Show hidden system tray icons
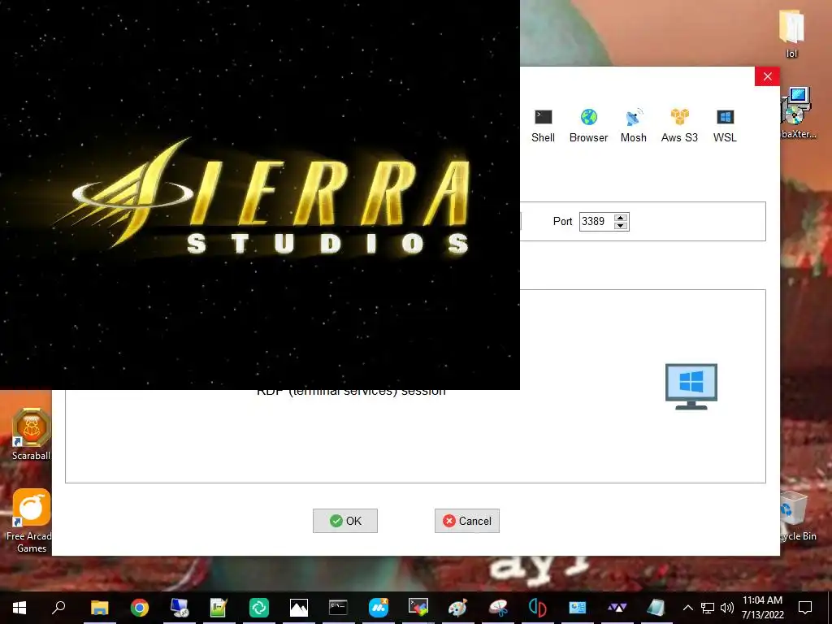 687,608
